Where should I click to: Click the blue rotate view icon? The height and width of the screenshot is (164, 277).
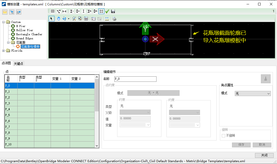coord(64,18)
